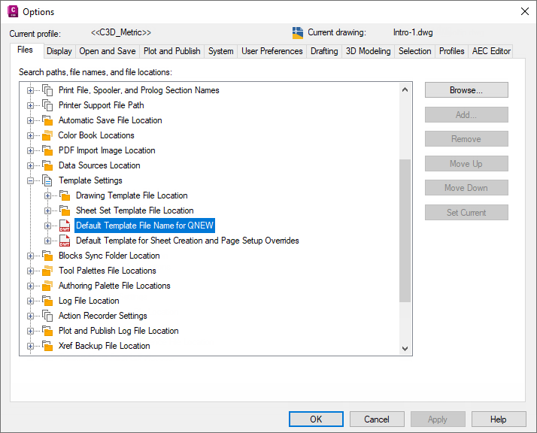The height and width of the screenshot is (433, 537).
Task: Click the DWT icon for QNEW template
Action: (x=65, y=226)
